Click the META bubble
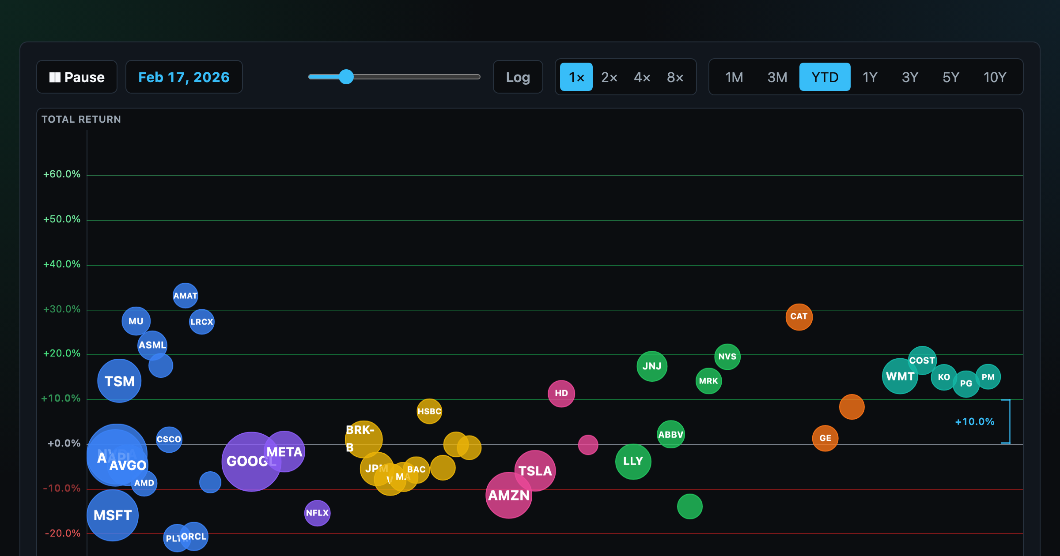1060x556 pixels. click(x=284, y=452)
